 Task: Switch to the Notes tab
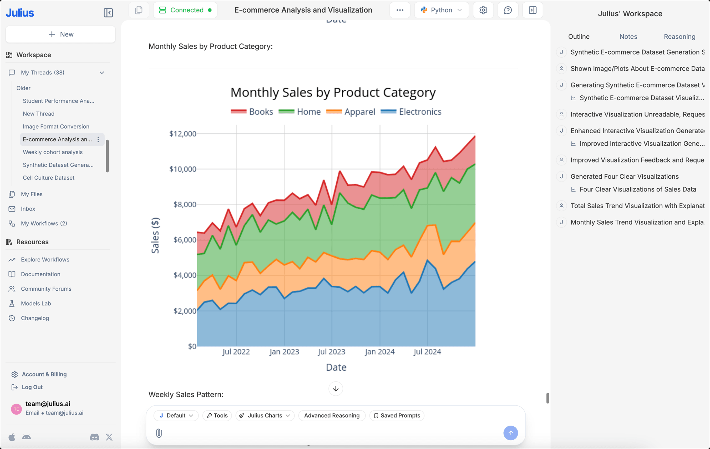point(628,36)
